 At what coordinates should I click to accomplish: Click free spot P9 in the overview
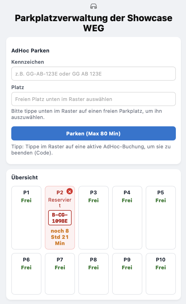pos(127,274)
